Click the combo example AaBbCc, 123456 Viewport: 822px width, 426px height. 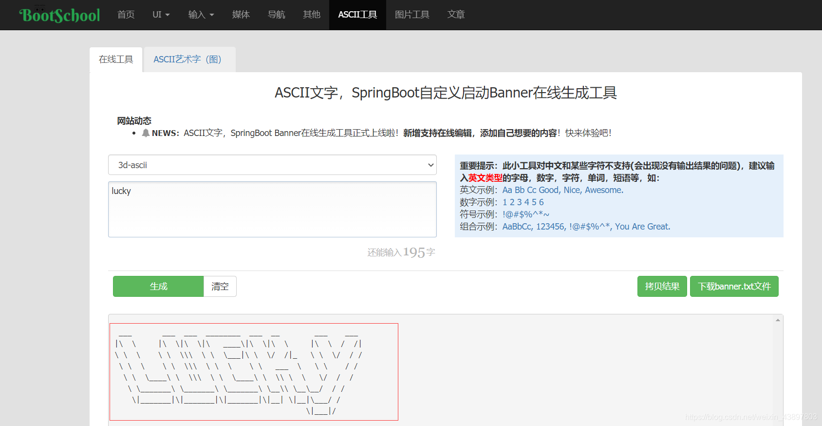[x=586, y=227]
